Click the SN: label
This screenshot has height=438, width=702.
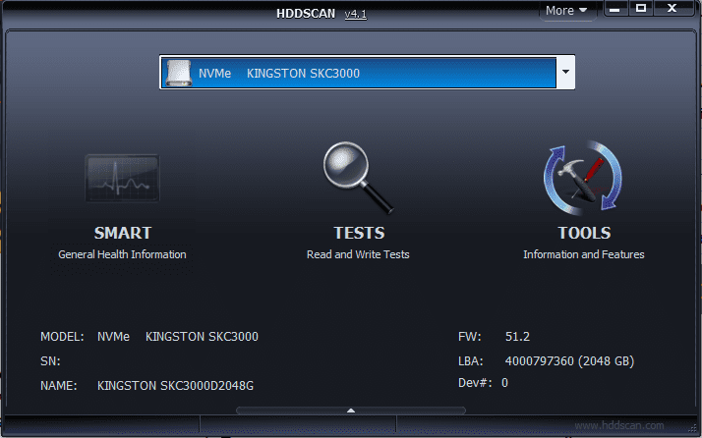tap(50, 361)
